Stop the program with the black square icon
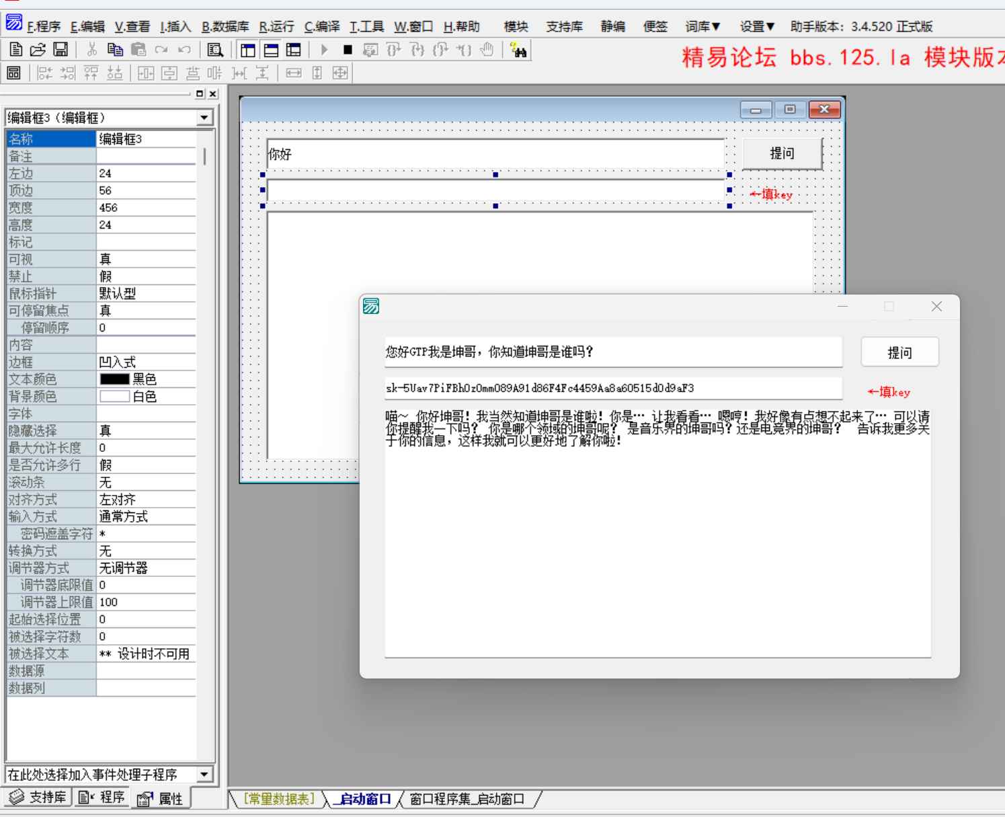The width and height of the screenshot is (1005, 817). click(348, 50)
